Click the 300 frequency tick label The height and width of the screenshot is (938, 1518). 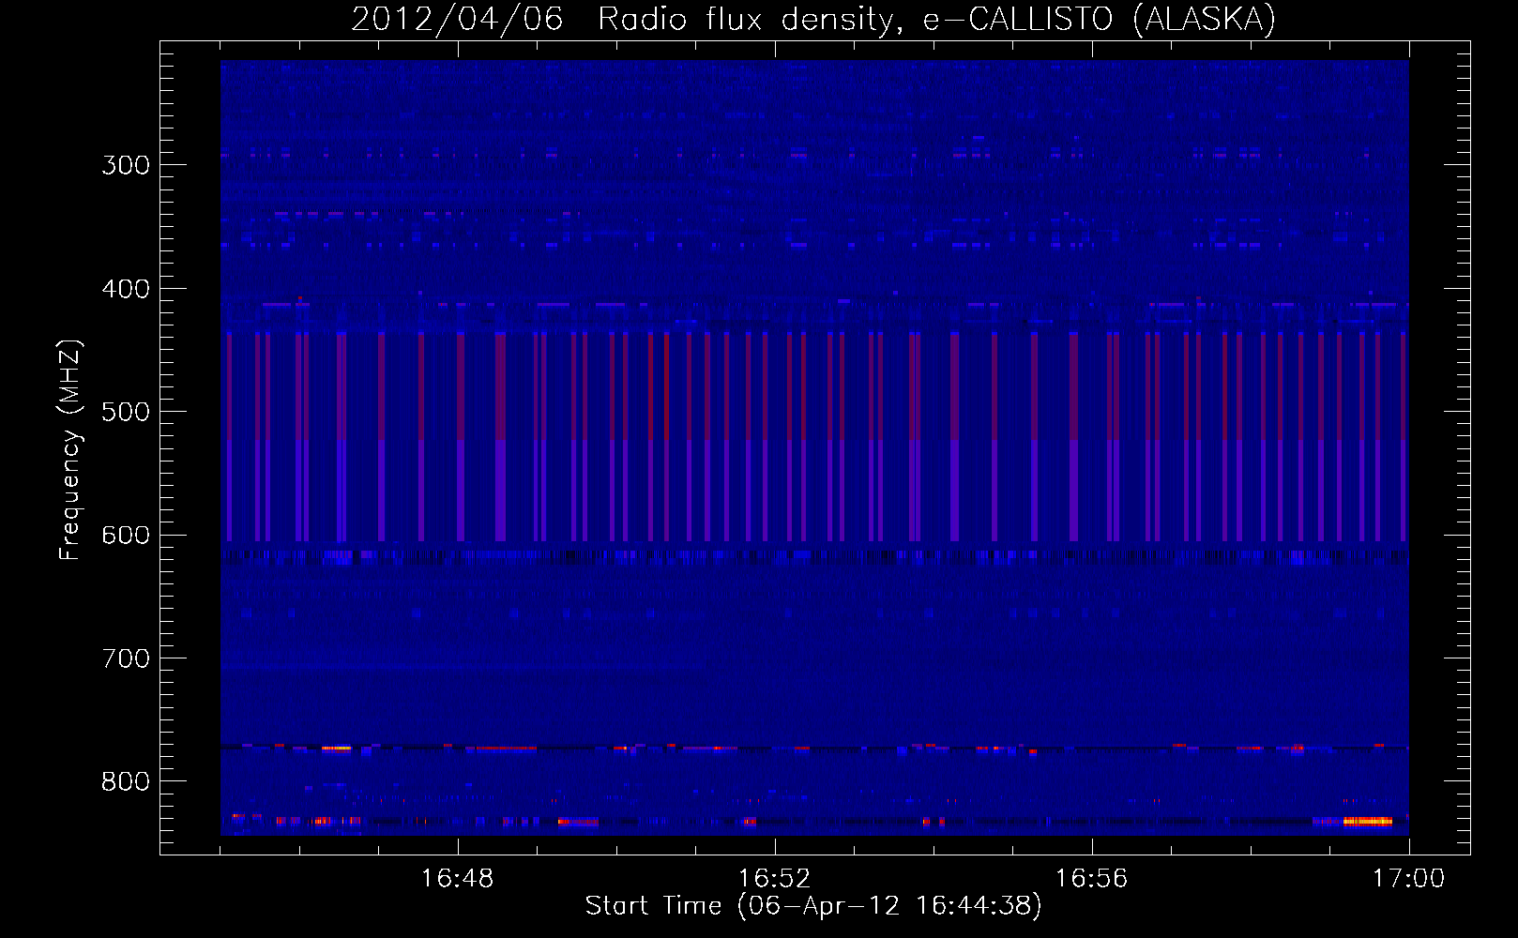tap(126, 165)
